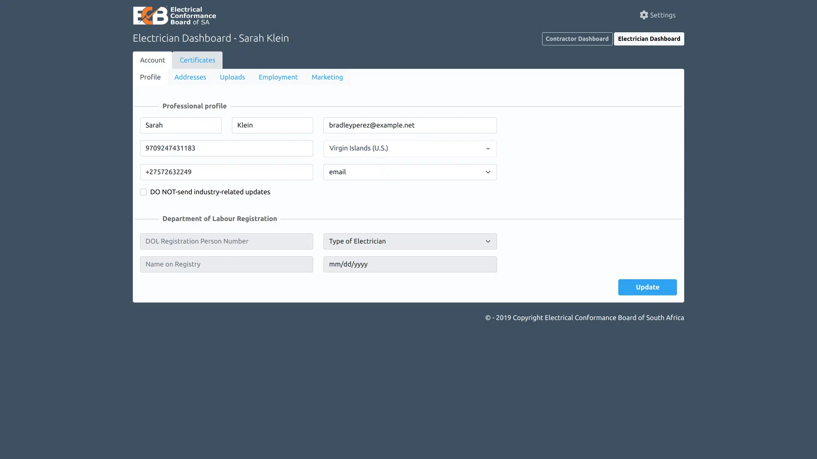This screenshot has height=459, width=817.
Task: Switch to Contractor Dashboard view
Action: point(577,38)
